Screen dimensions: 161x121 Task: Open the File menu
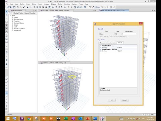7,4
